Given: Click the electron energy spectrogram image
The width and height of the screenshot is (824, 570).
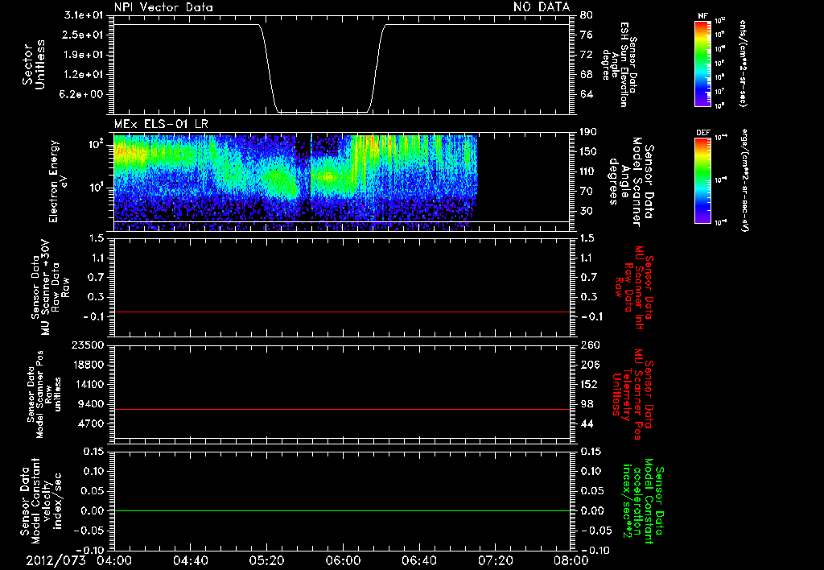Looking at the screenshot, I should (295, 182).
